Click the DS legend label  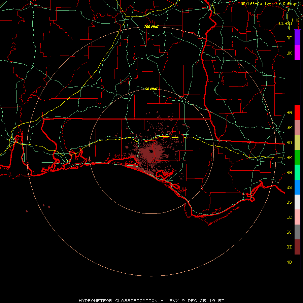[289, 202]
